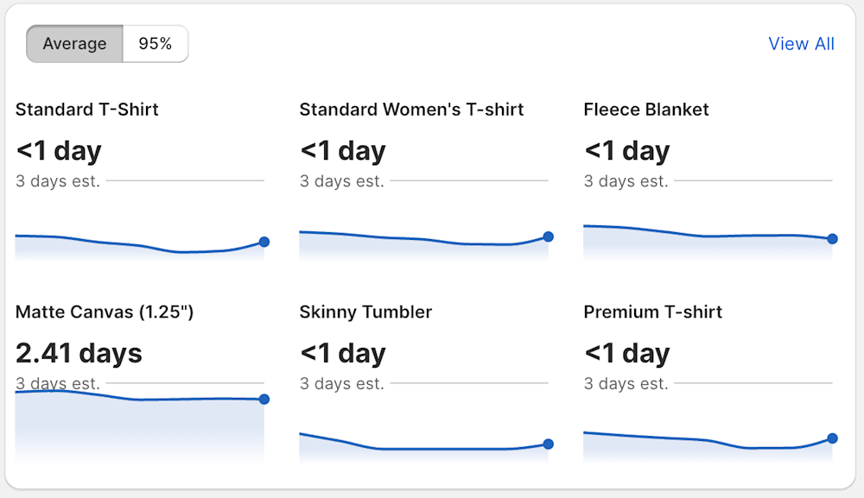Switch to the 95% view

pyautogui.click(x=156, y=44)
